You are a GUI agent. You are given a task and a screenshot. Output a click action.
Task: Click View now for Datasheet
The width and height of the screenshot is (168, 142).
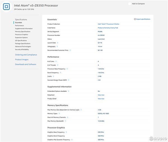pos(101,95)
